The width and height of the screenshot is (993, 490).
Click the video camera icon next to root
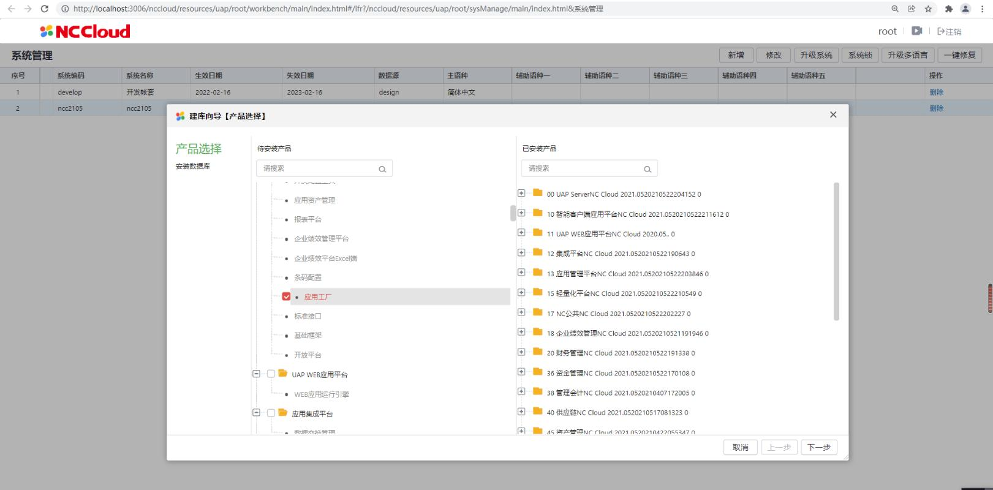[916, 31]
